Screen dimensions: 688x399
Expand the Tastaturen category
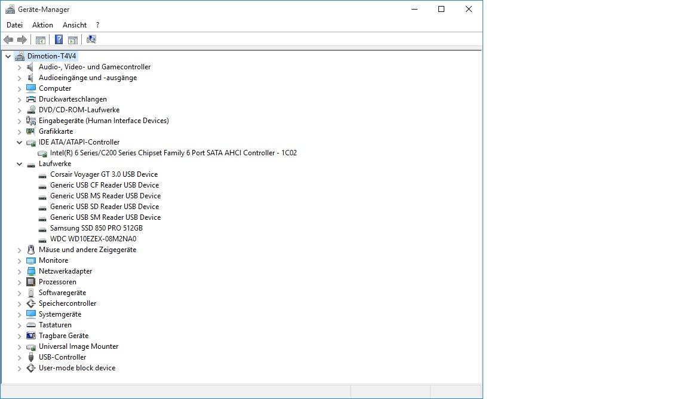click(x=19, y=326)
